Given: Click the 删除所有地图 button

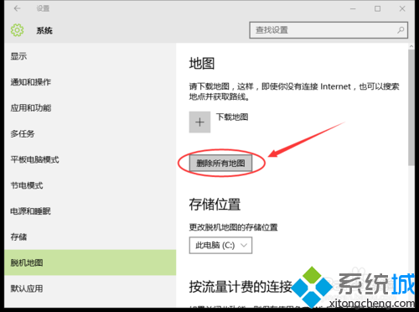Looking at the screenshot, I should coord(220,163).
